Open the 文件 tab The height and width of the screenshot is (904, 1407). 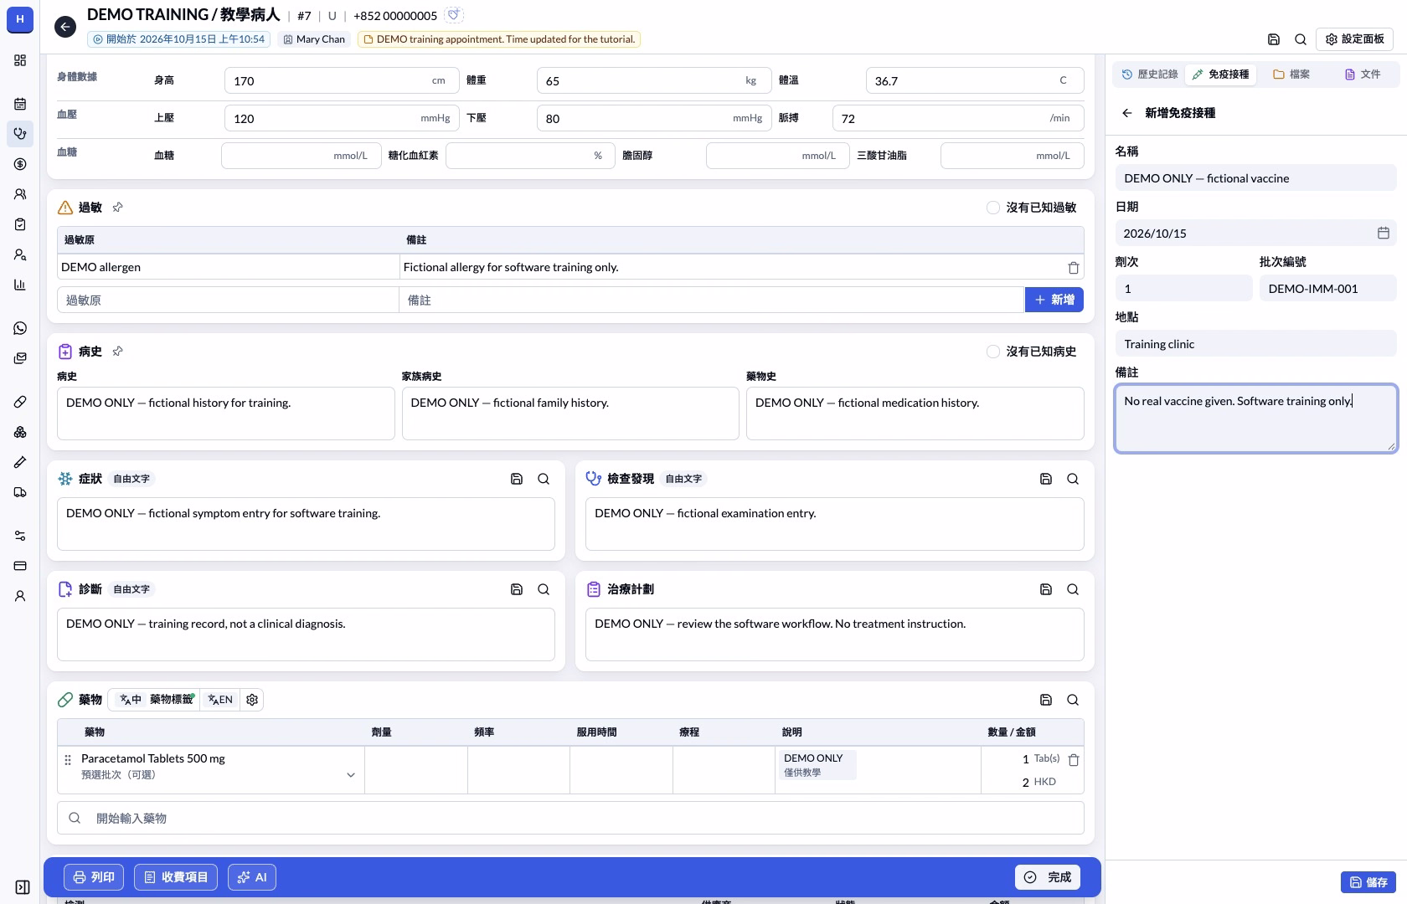[x=1363, y=74]
